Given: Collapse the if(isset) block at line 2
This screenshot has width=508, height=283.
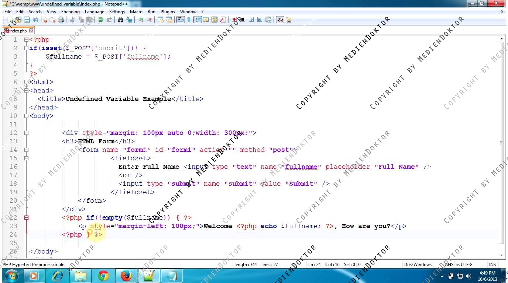Looking at the screenshot, I should [x=26, y=48].
